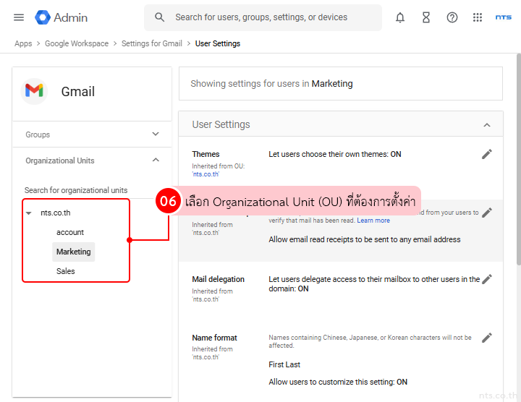Click the Google Admin logo
The width and height of the screenshot is (521, 402).
tap(61, 17)
